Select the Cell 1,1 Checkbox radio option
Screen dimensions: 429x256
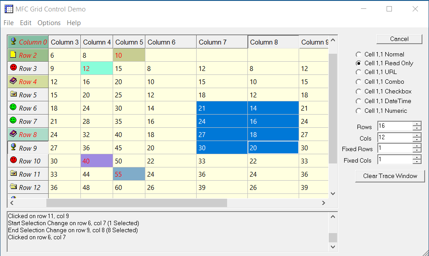pos(358,92)
